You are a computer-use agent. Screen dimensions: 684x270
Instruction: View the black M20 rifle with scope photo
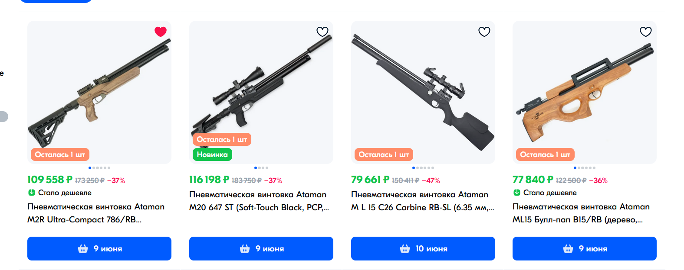(x=261, y=92)
